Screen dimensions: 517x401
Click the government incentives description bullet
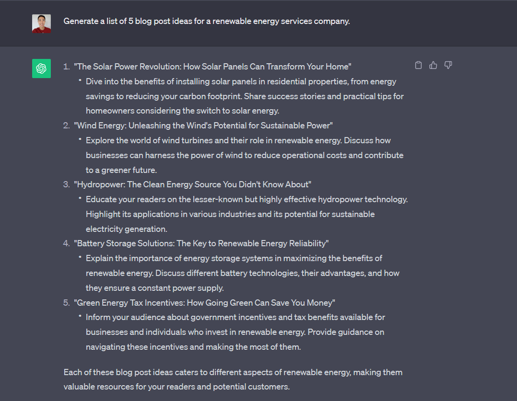tap(235, 332)
